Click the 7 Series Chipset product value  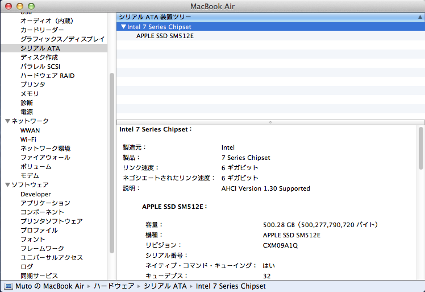pyautogui.click(x=246, y=158)
